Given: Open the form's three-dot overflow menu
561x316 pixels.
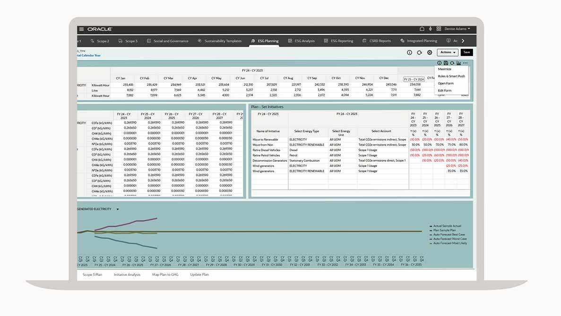Looking at the screenshot, I should [466, 63].
